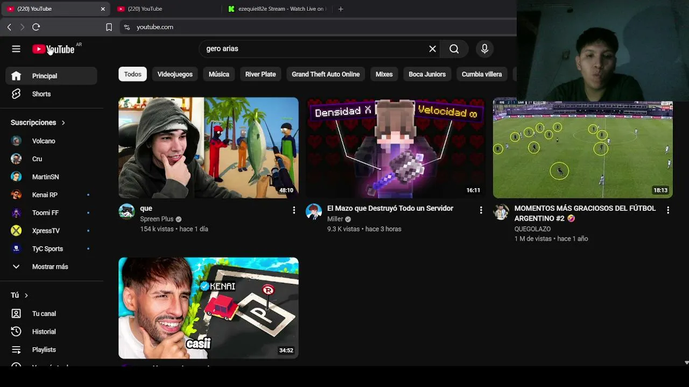
Task: Visit Miller channel name link
Action: tap(335, 219)
